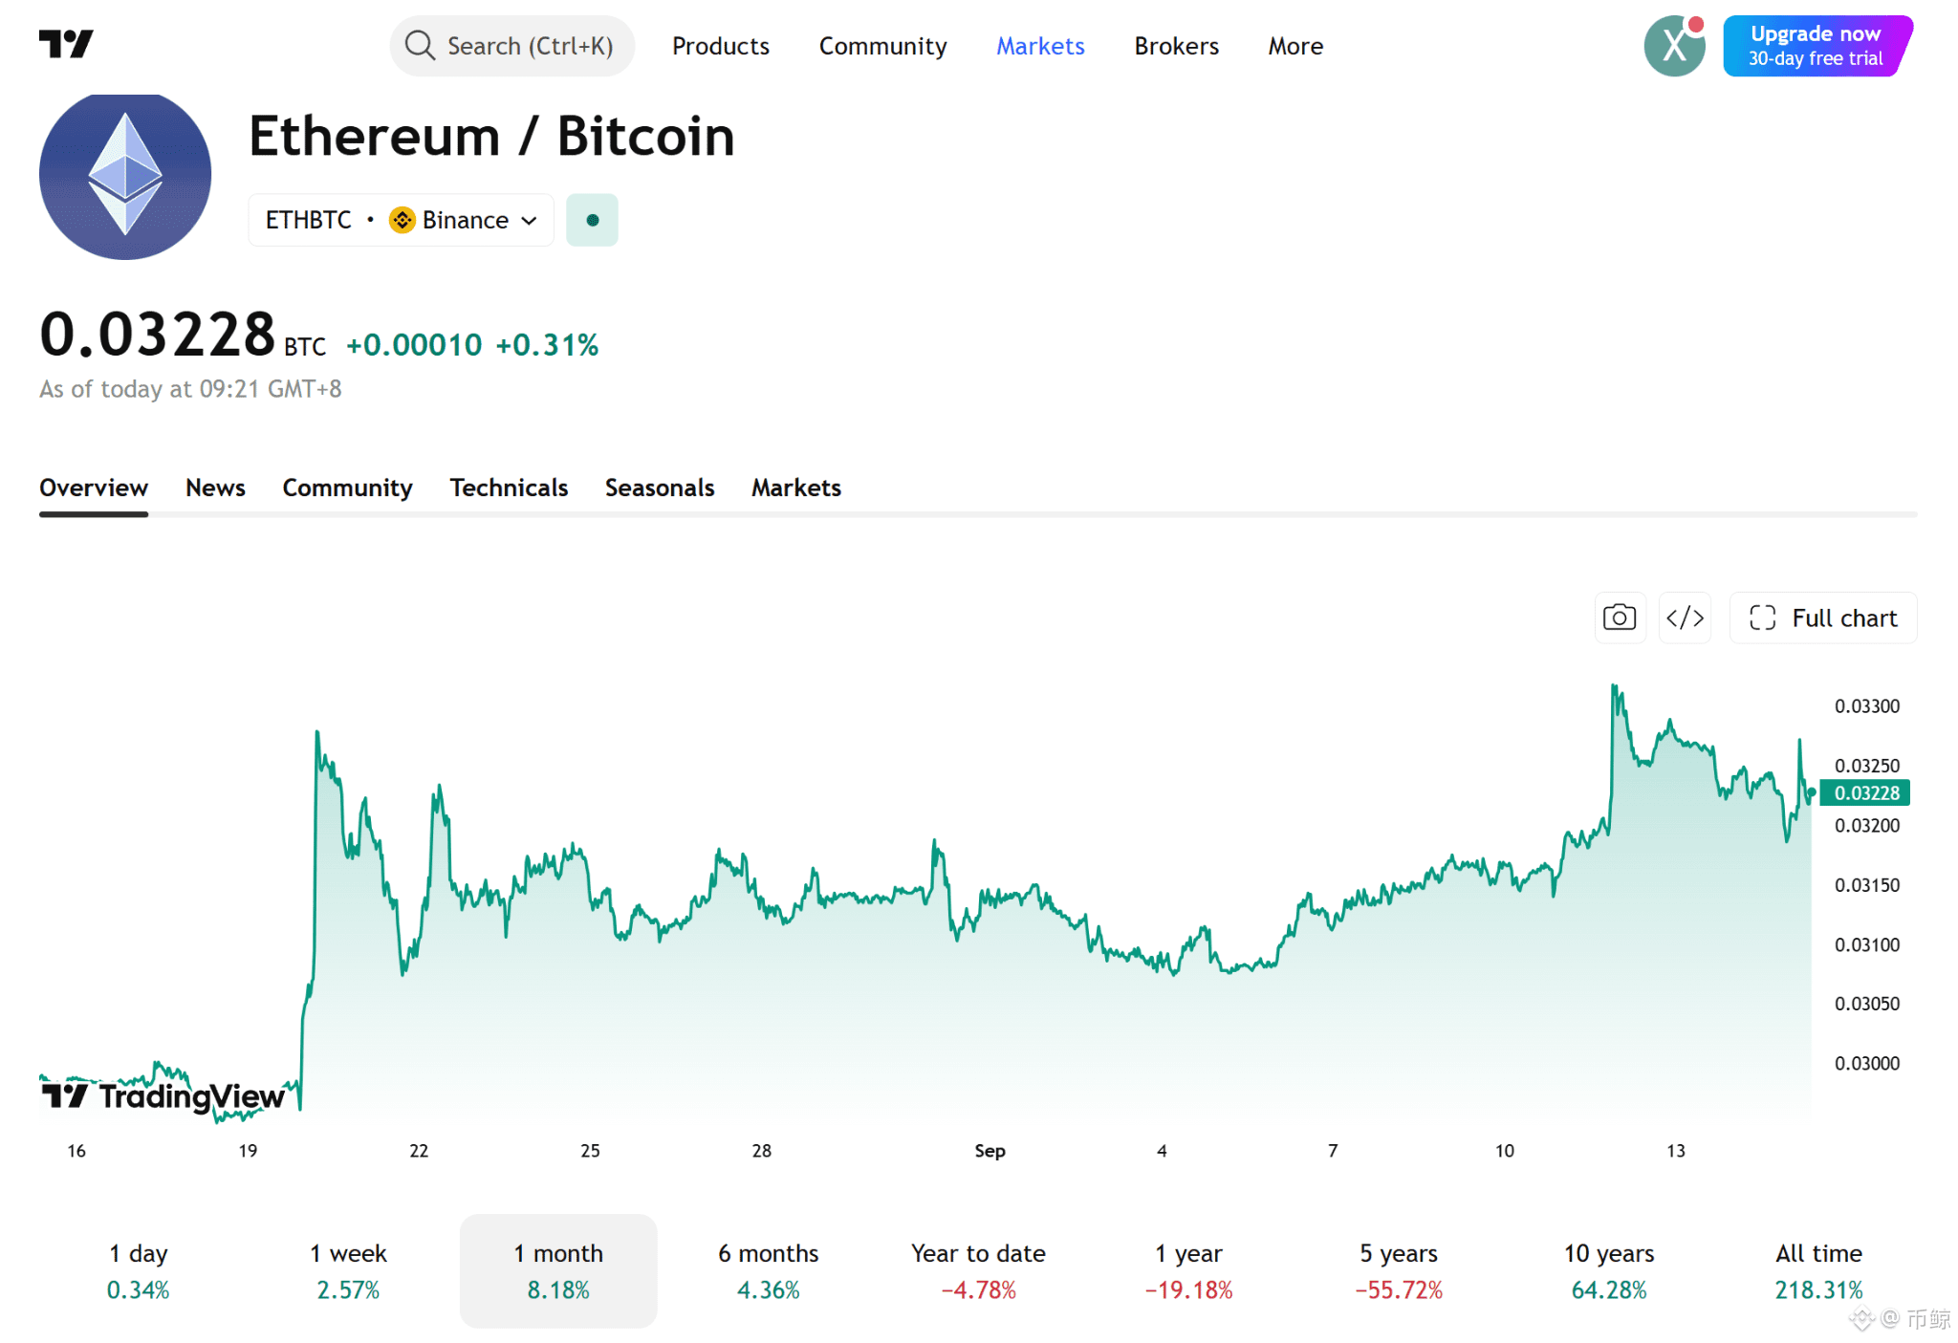Select the 5 years range option

[1399, 1270]
